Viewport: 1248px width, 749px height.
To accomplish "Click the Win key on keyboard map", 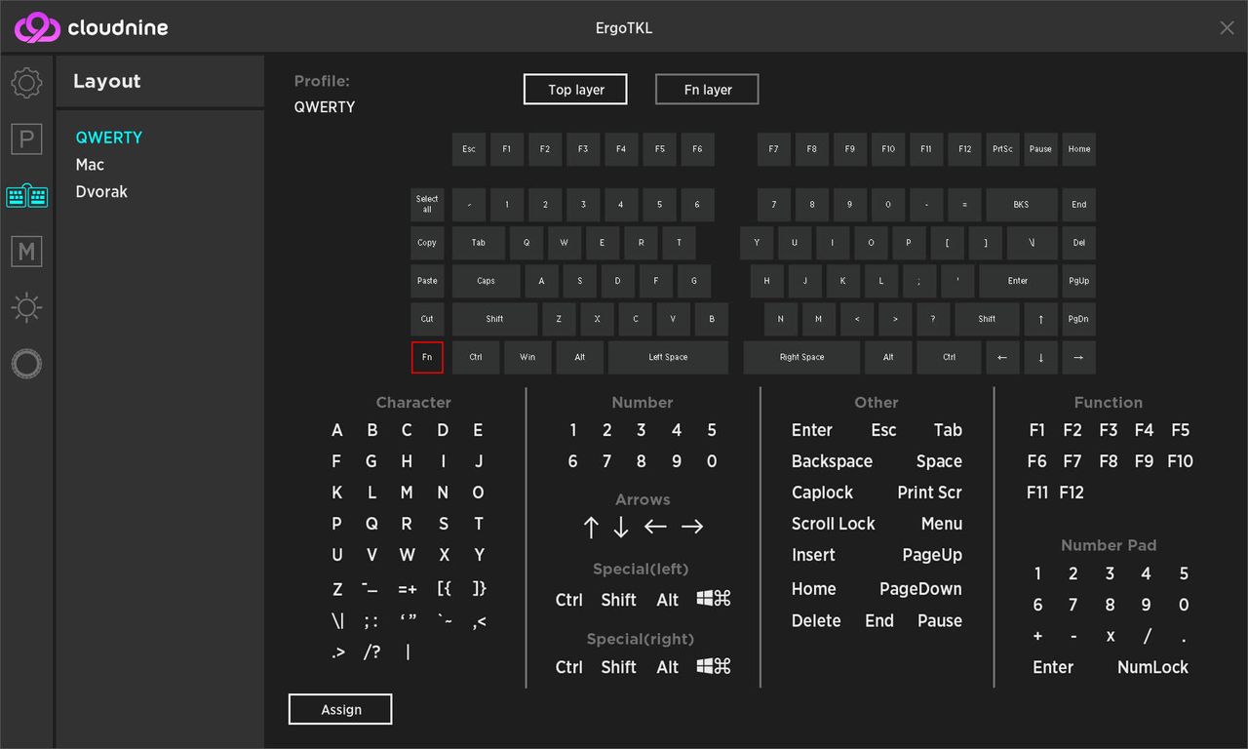I will click(x=527, y=357).
